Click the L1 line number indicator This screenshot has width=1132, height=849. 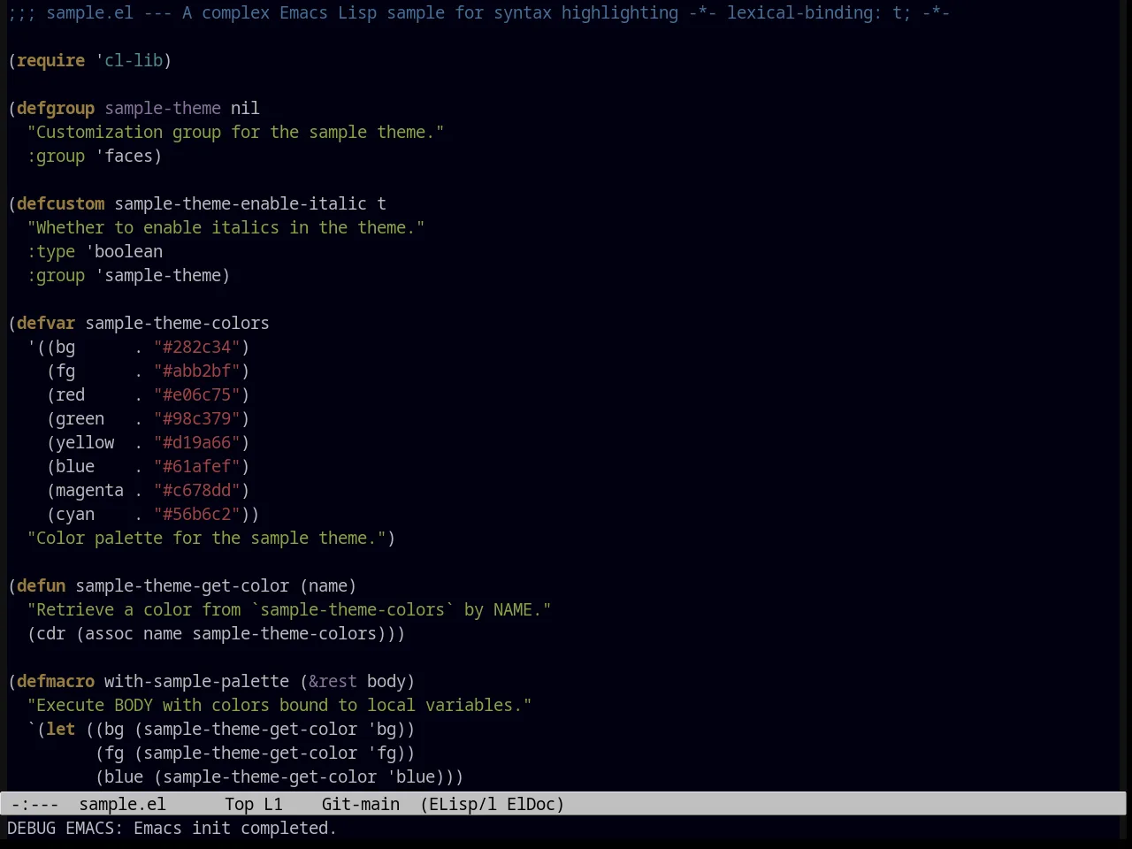pos(273,804)
